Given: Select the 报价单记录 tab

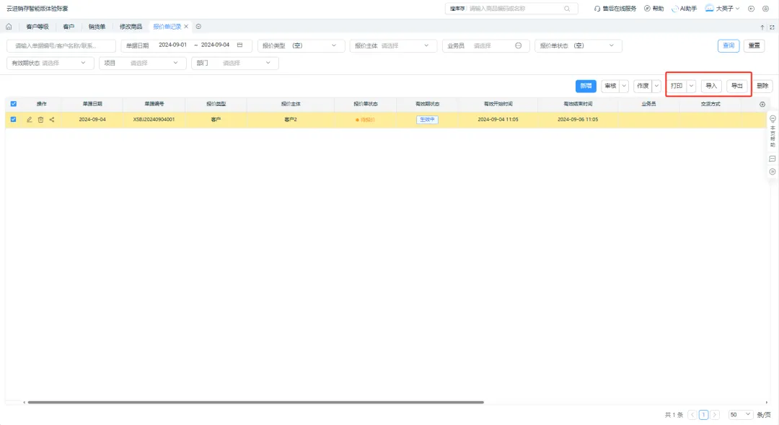Looking at the screenshot, I should (167, 27).
